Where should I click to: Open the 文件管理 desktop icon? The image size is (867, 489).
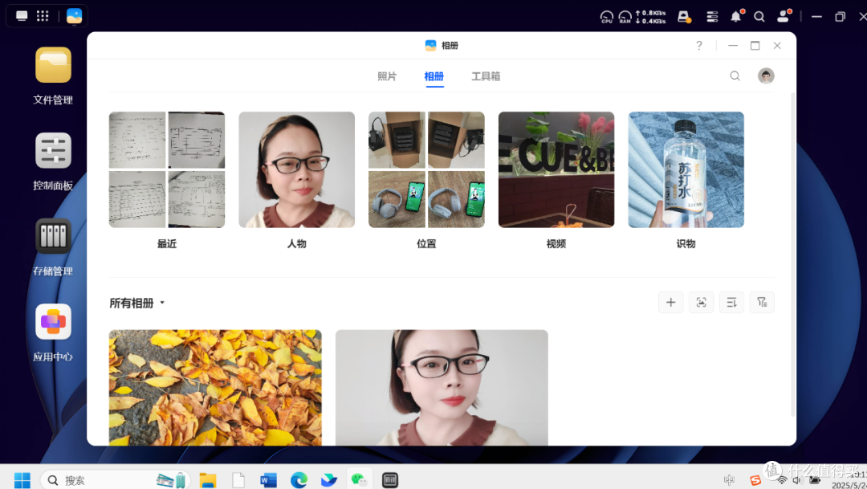53,65
